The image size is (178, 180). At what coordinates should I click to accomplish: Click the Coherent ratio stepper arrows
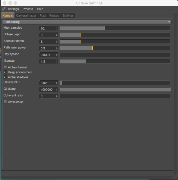(x=57, y=96)
